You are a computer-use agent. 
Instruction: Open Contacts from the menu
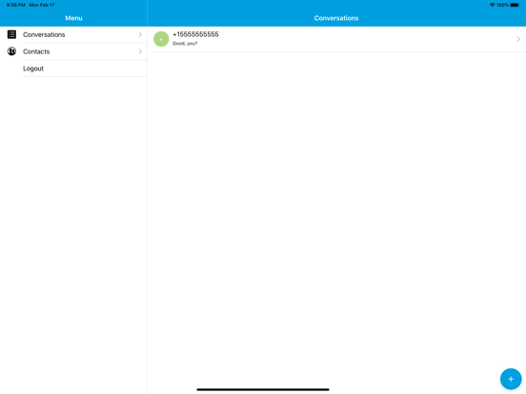pos(73,51)
